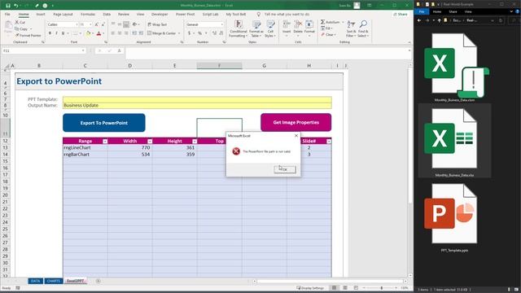Click the Share button
This screenshot has width=521, height=293.
click(x=400, y=15)
